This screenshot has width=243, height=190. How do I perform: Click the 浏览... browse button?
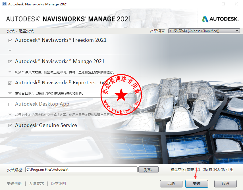point(148,170)
